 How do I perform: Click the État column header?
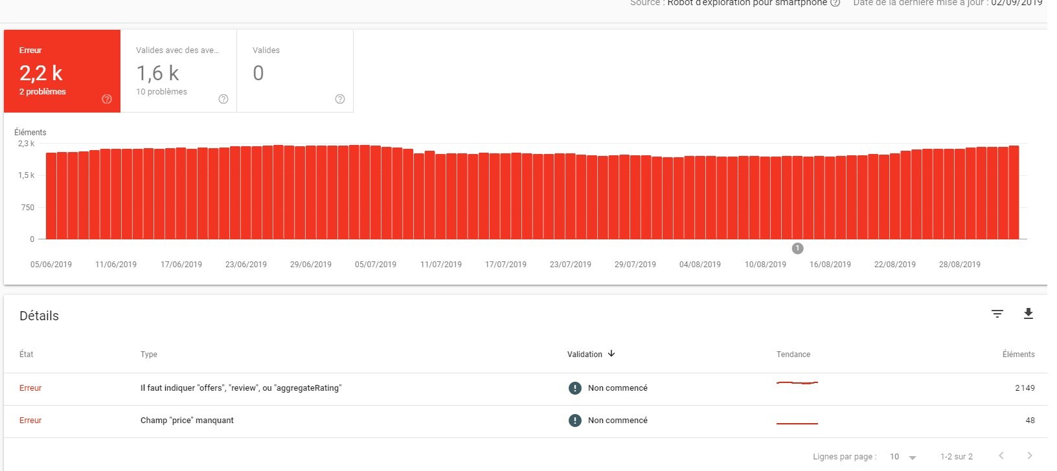pos(27,355)
